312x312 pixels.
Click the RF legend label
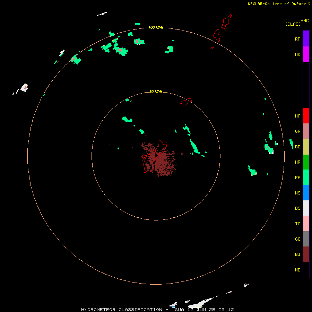pyautogui.click(x=297, y=39)
